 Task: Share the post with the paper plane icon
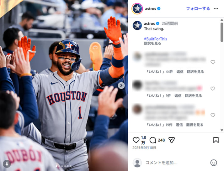[x=172, y=140]
